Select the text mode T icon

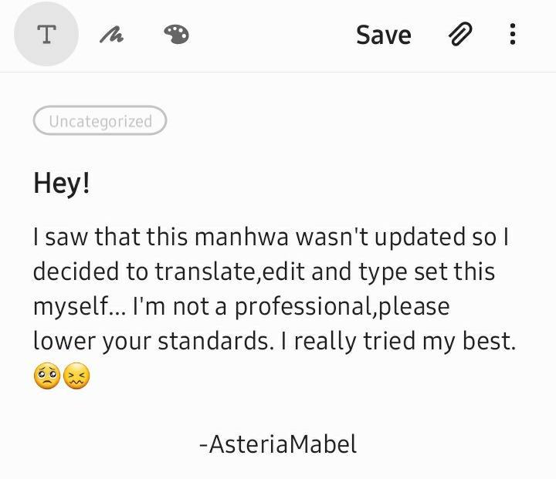point(46,35)
